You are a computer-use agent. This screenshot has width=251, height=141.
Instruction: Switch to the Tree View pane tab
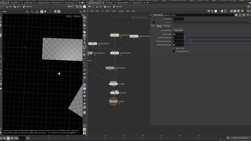pyautogui.click(x=109, y=3)
